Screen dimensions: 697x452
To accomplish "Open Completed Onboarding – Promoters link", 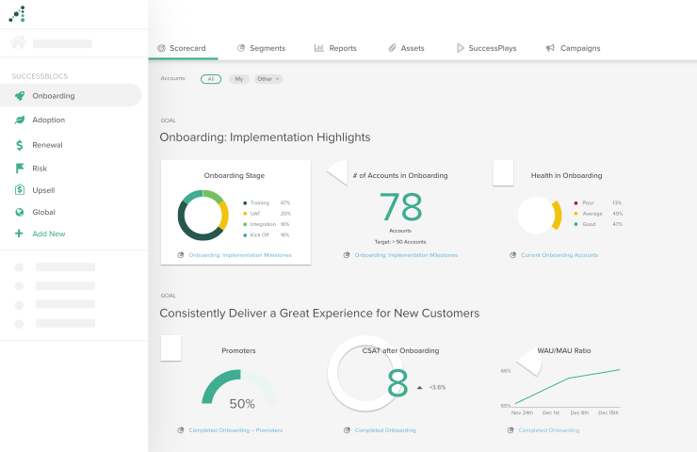I will point(235,430).
